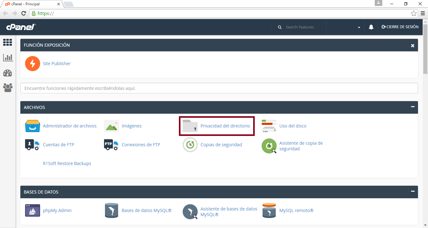Select the sidebar user manager icon

pos(8,87)
